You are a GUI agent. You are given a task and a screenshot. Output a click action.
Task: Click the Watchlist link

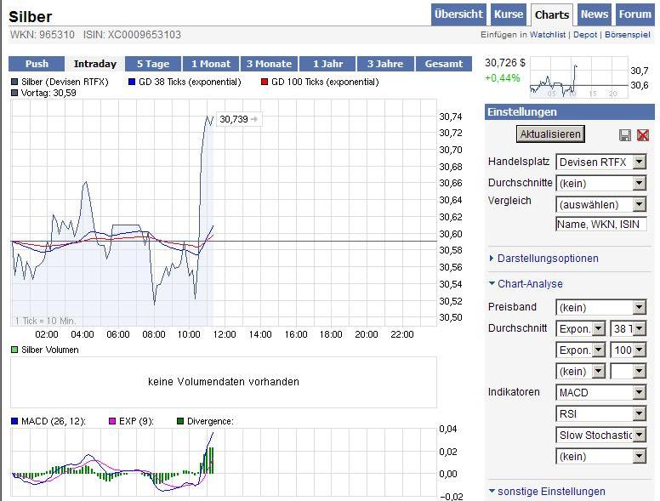coord(548,35)
